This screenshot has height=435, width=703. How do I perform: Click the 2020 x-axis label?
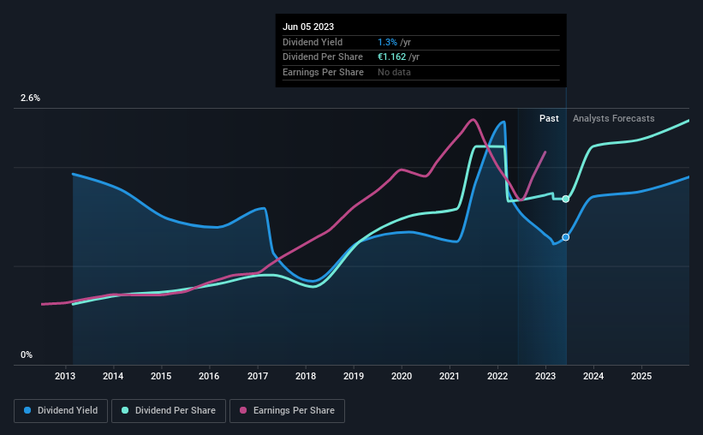(x=402, y=376)
